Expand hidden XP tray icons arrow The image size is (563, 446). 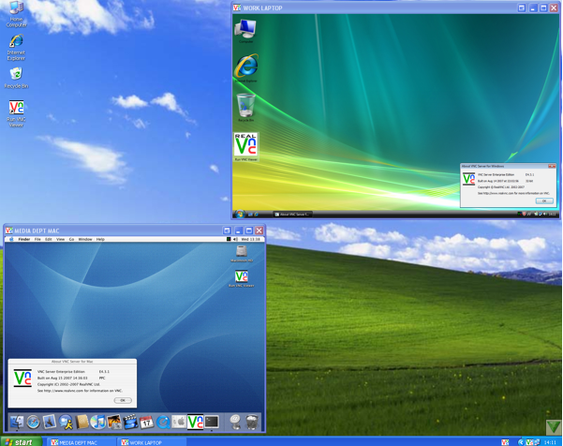pos(521,442)
